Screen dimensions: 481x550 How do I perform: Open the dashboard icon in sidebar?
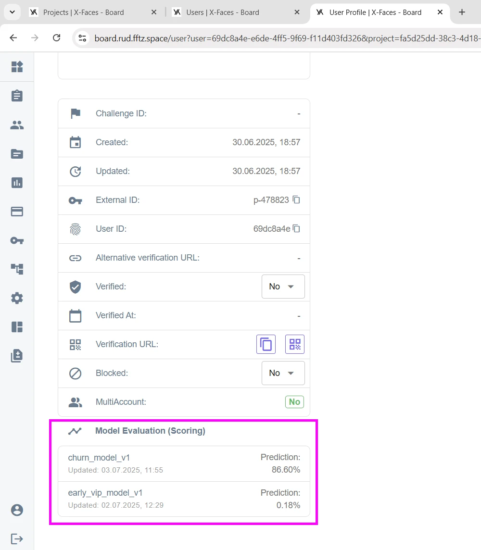coord(17,67)
